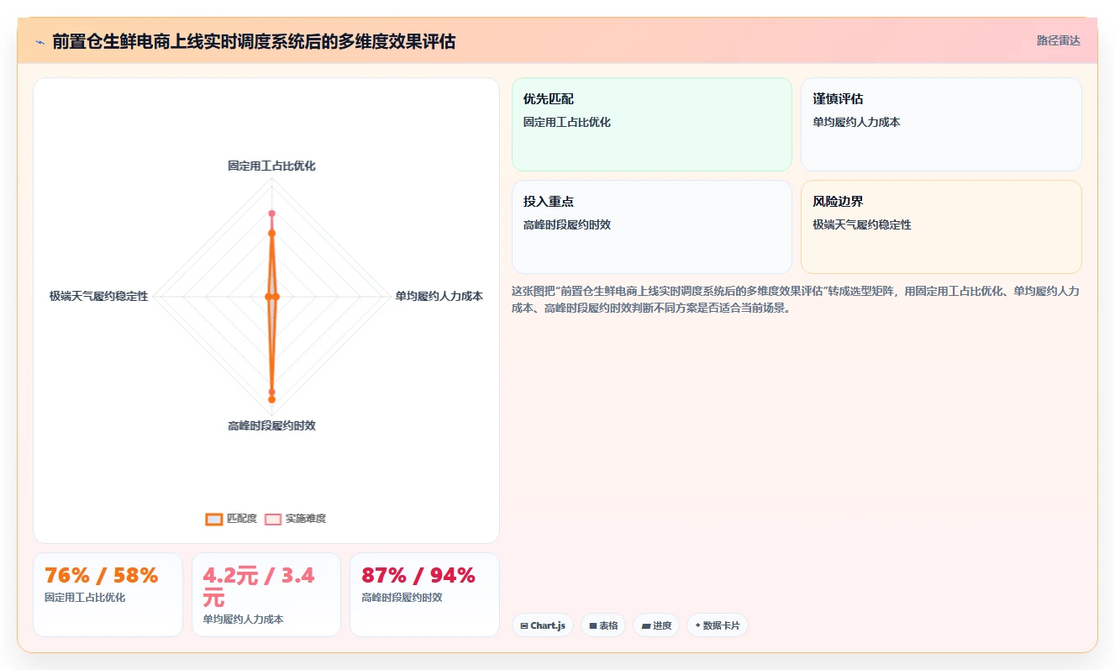
Task: Click the 高峰时段履约时效 text in 投入重点 card
Action: [567, 224]
